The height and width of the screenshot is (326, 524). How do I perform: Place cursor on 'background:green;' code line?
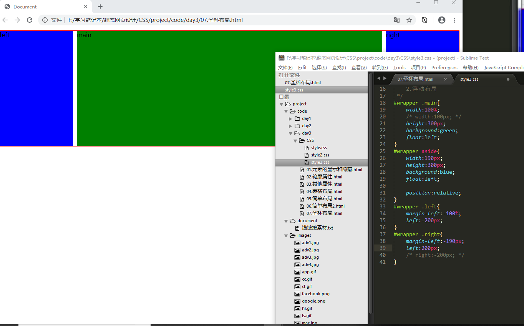[432, 130]
